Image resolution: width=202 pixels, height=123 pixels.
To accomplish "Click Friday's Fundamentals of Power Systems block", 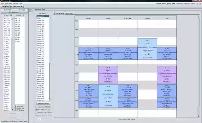I will 167,103.
